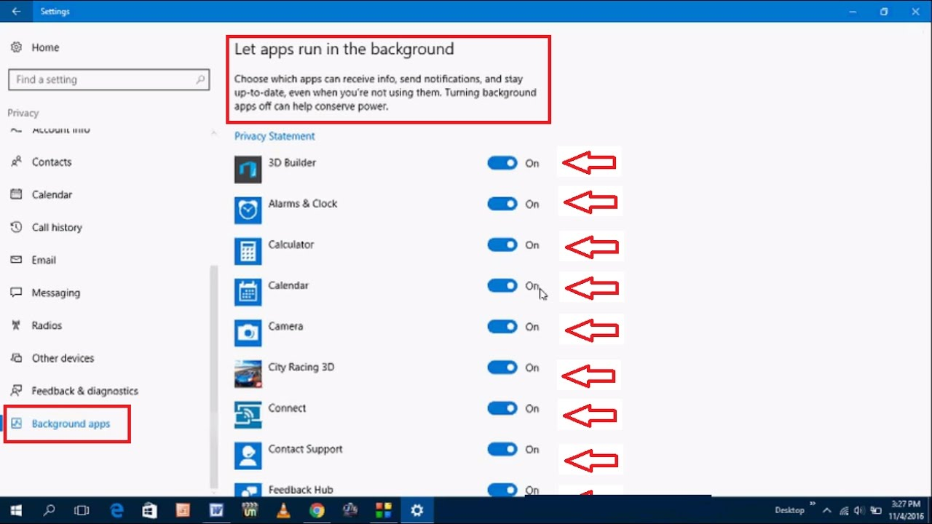Click the taskbar clock showing 3:27 PM

click(906, 510)
